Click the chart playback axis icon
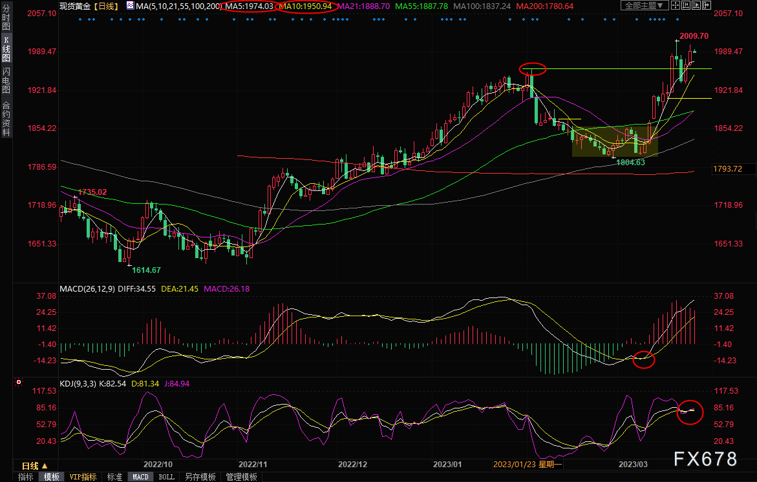Image resolution: width=757 pixels, height=482 pixels. 696,5
